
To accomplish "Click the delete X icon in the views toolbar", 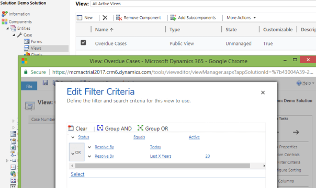I will (105, 18).
